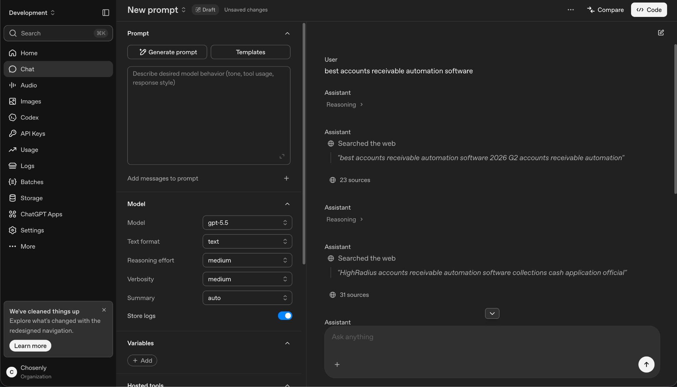Click the Usage trend icon
The image size is (677, 387).
coord(13,150)
